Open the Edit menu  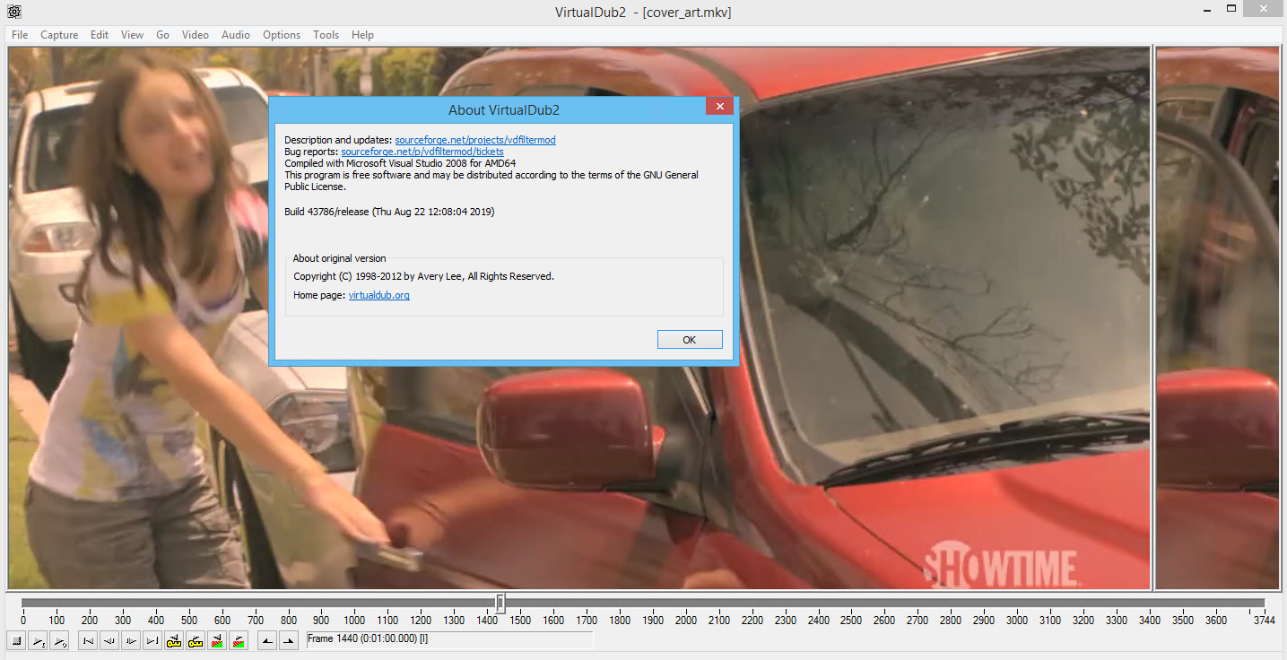(100, 35)
